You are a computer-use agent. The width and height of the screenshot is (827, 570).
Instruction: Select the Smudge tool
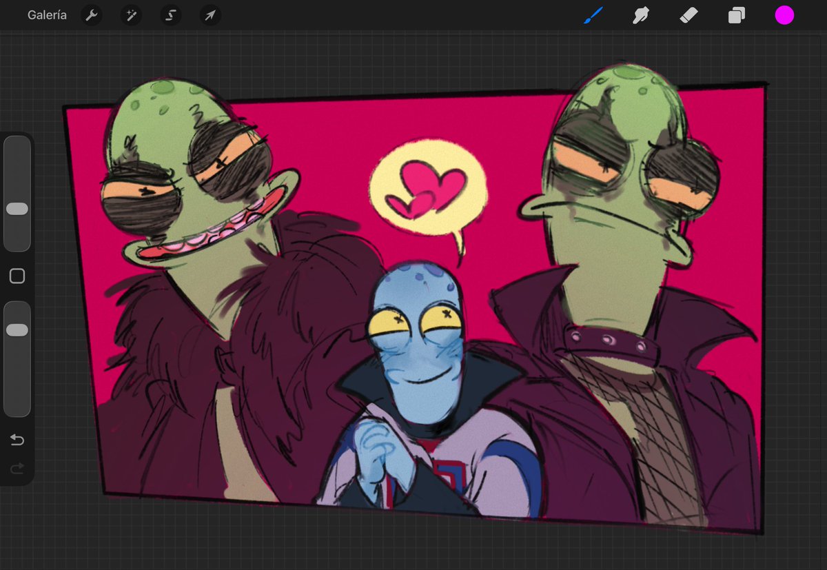(x=641, y=15)
